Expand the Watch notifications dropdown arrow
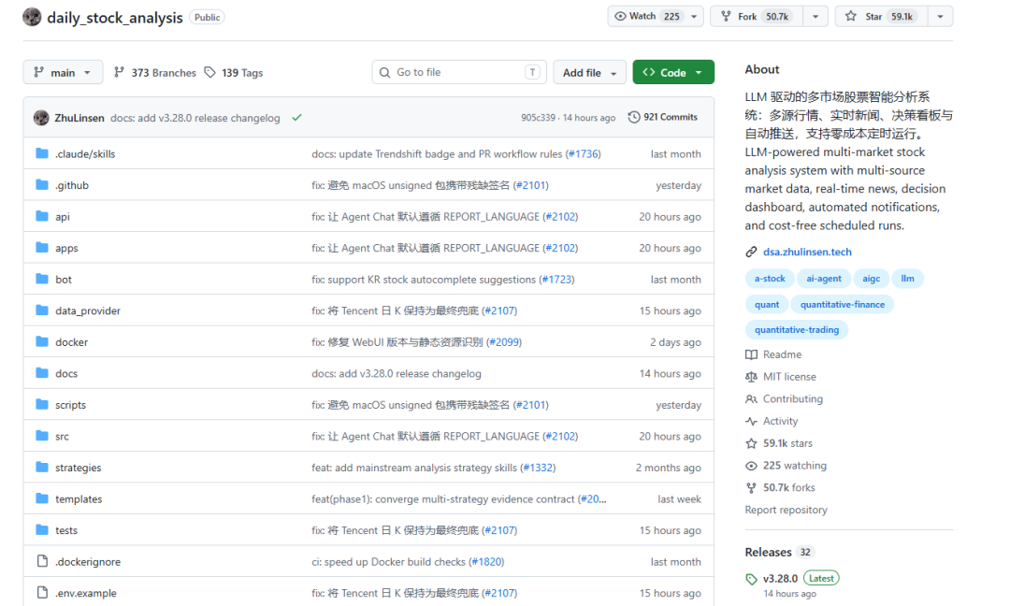 pos(694,17)
